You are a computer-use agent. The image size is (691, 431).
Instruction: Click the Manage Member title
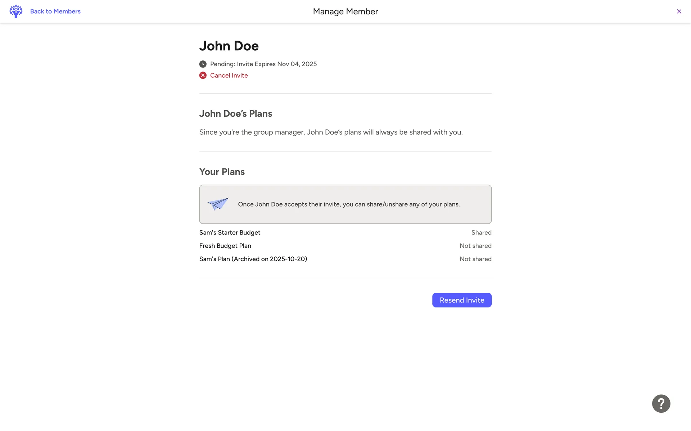pyautogui.click(x=345, y=11)
